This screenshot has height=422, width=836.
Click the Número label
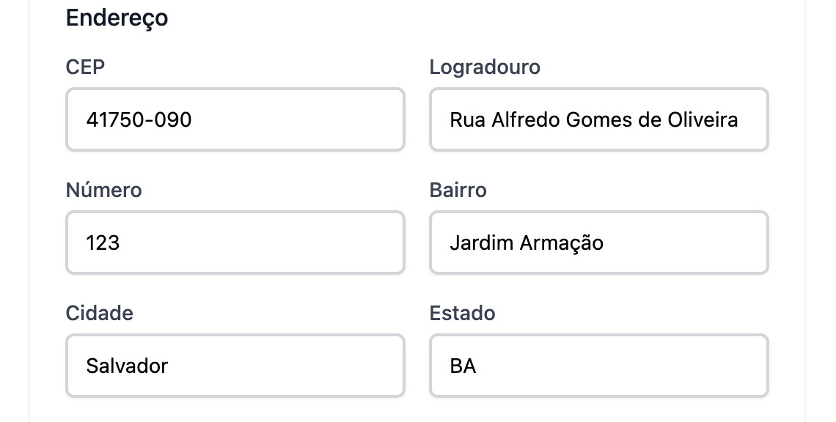pyautogui.click(x=103, y=190)
